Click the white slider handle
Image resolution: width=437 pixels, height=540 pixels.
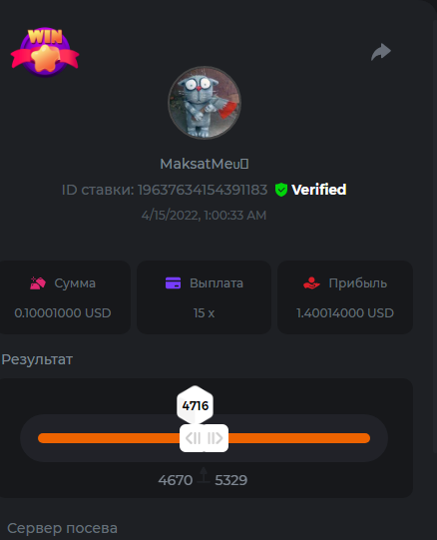point(204,438)
